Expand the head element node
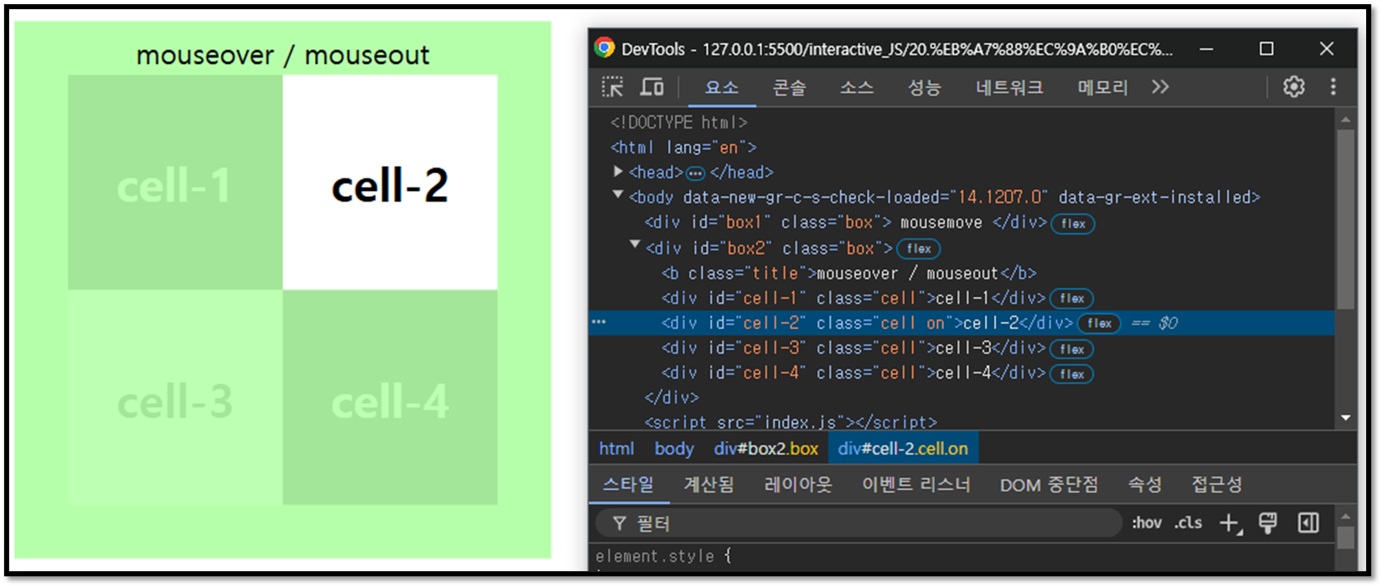1382x587 pixels. [618, 171]
